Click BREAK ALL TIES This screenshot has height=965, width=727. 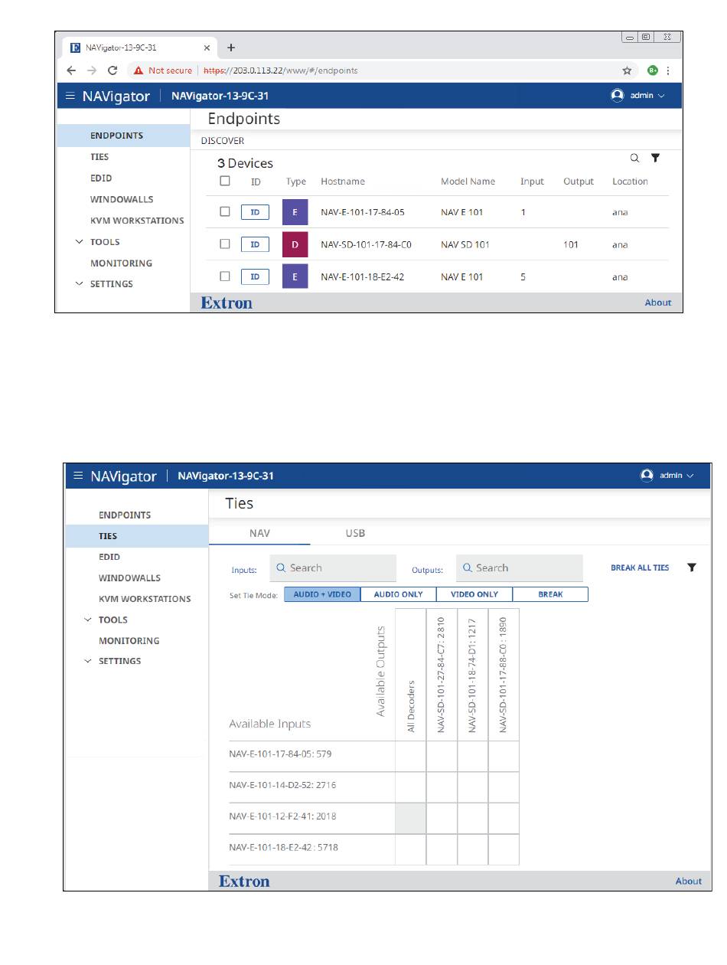pos(640,568)
